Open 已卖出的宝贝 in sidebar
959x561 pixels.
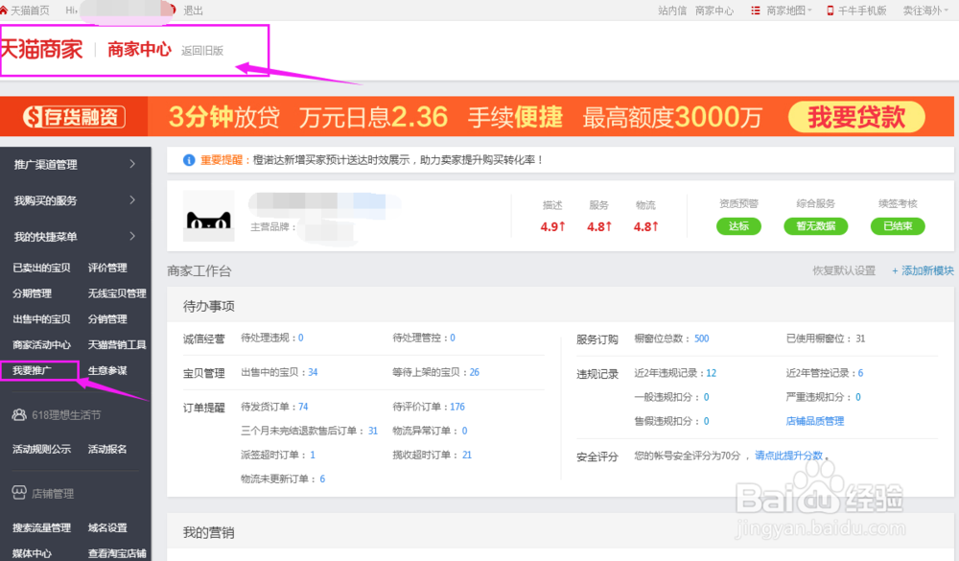[41, 268]
